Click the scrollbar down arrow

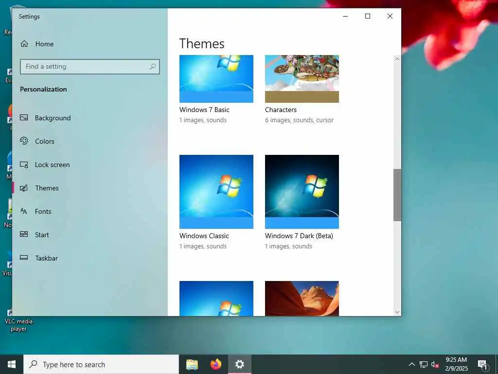point(397,312)
